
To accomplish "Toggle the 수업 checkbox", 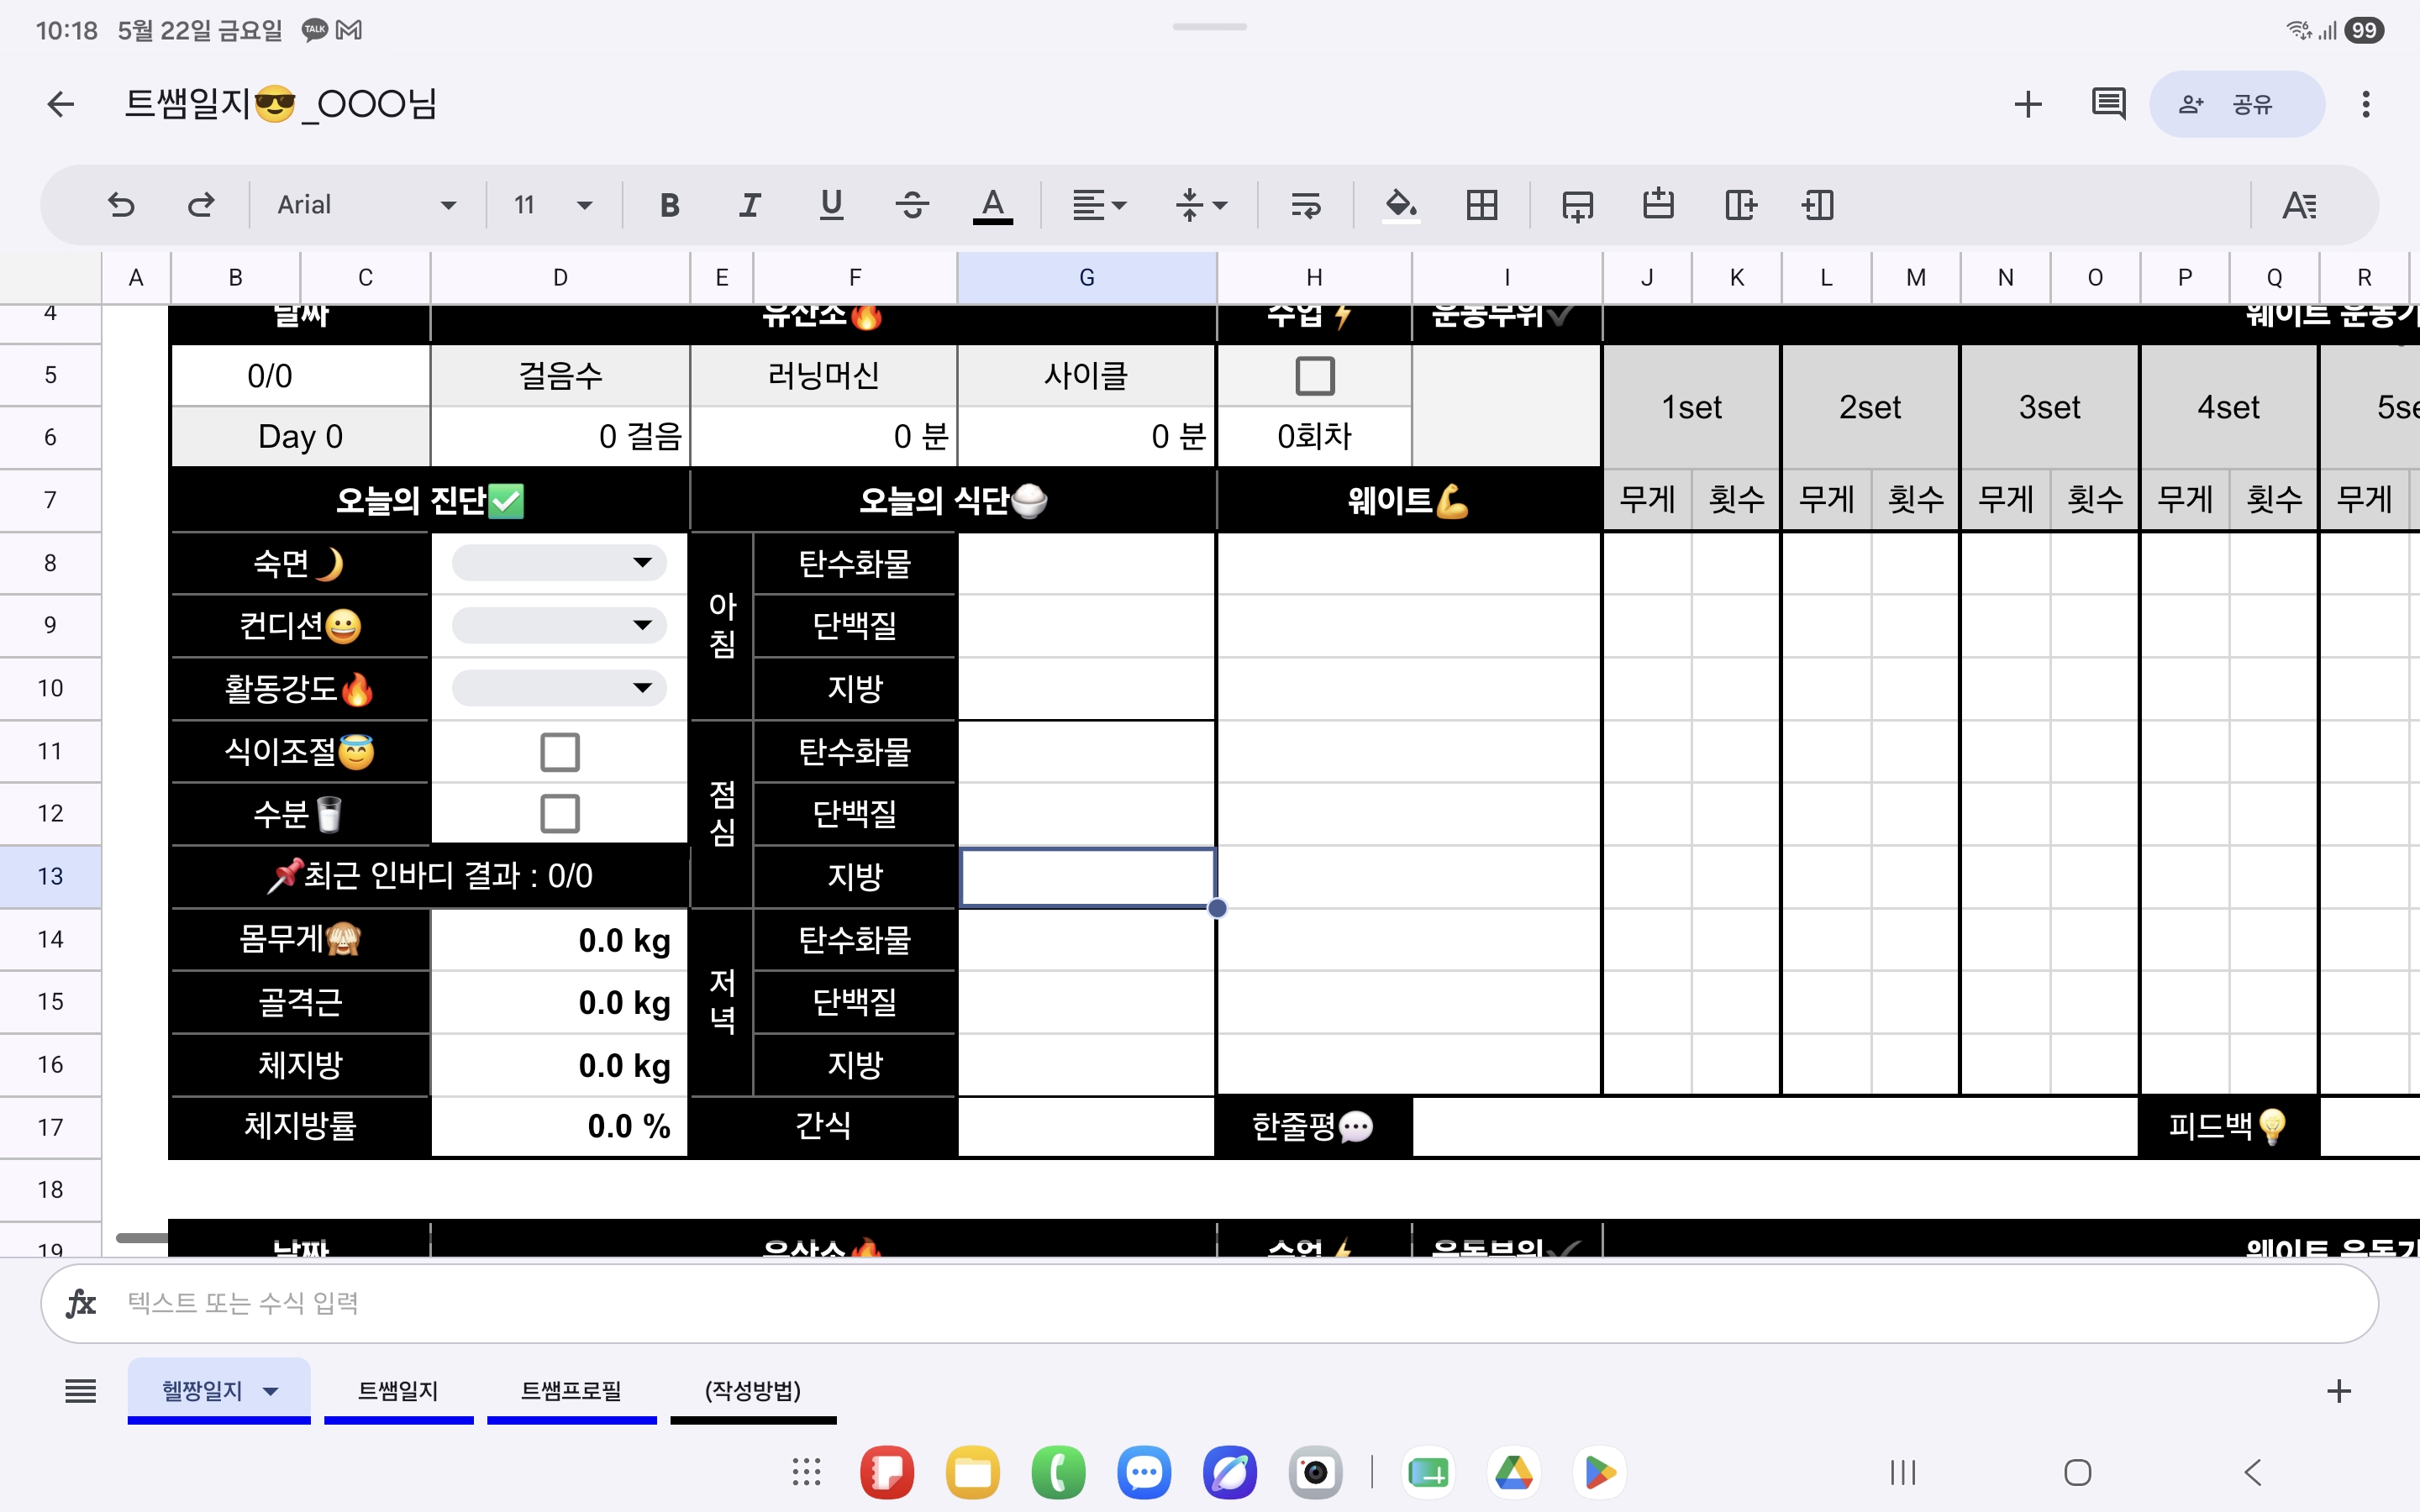I will [x=1315, y=376].
